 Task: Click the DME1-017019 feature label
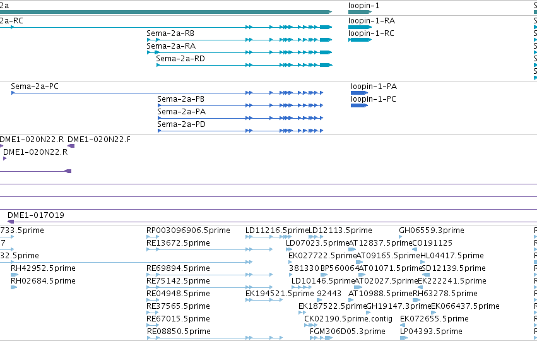[x=36, y=215]
